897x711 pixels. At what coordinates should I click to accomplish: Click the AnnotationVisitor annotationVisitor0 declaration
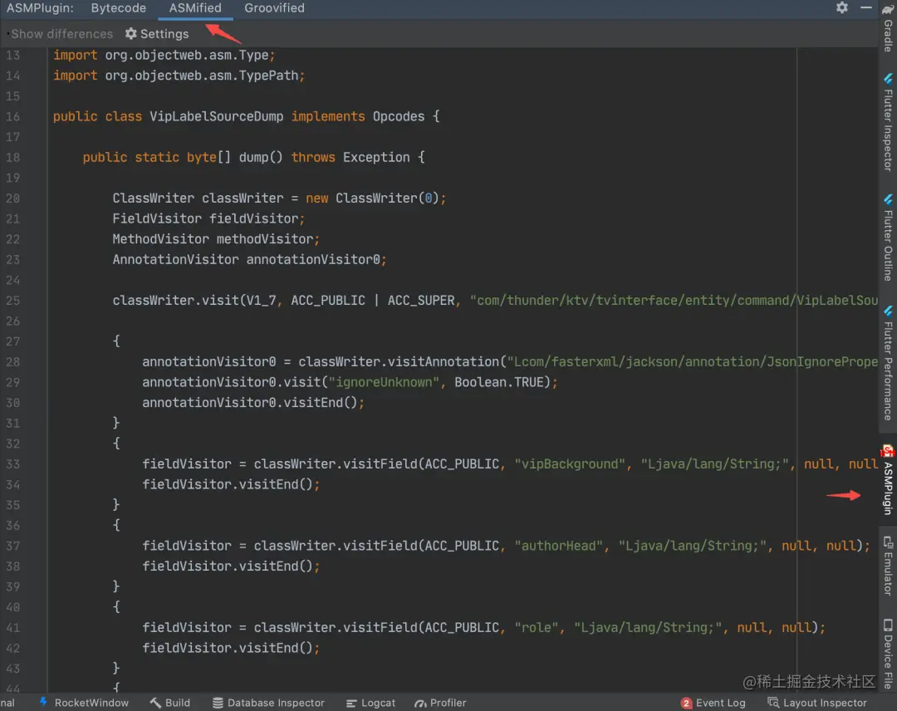point(249,260)
